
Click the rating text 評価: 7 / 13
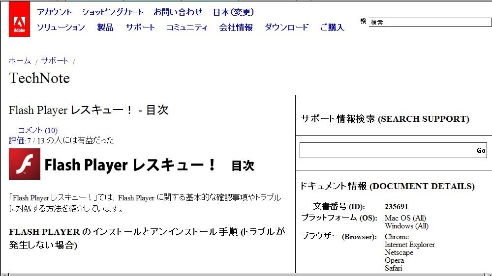(27, 140)
